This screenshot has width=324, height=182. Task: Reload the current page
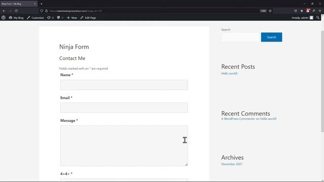16,11
